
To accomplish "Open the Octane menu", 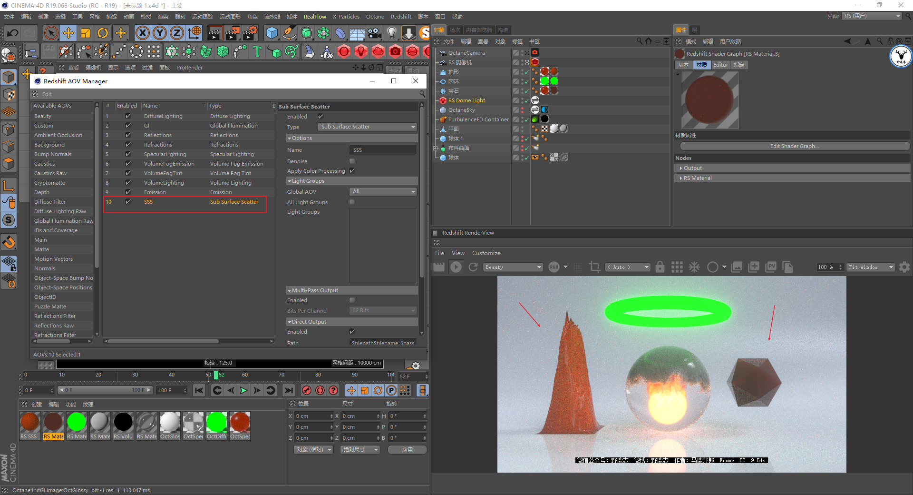I will click(375, 17).
